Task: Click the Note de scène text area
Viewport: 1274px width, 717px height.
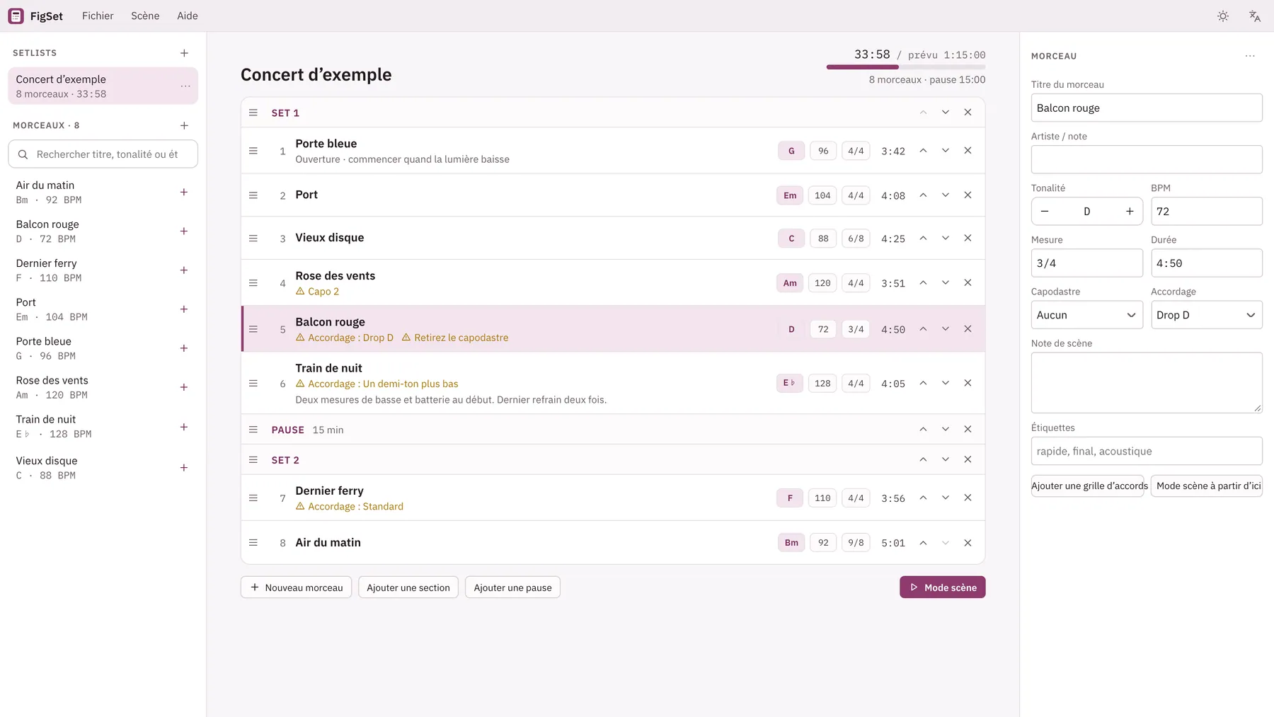Action: (1147, 383)
